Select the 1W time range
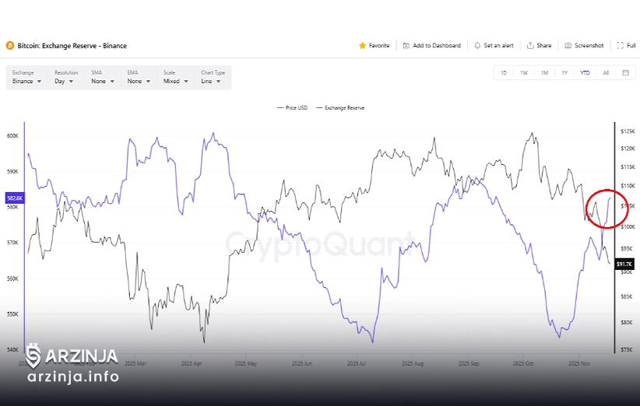The image size is (640, 406). pyautogui.click(x=524, y=73)
